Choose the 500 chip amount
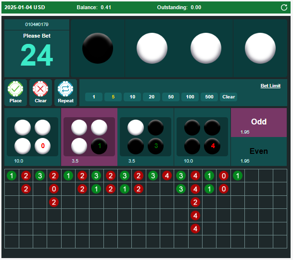 pyautogui.click(x=209, y=97)
